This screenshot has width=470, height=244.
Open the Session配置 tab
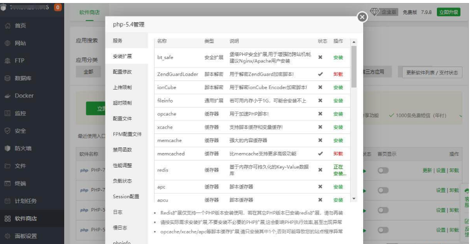[x=127, y=196]
